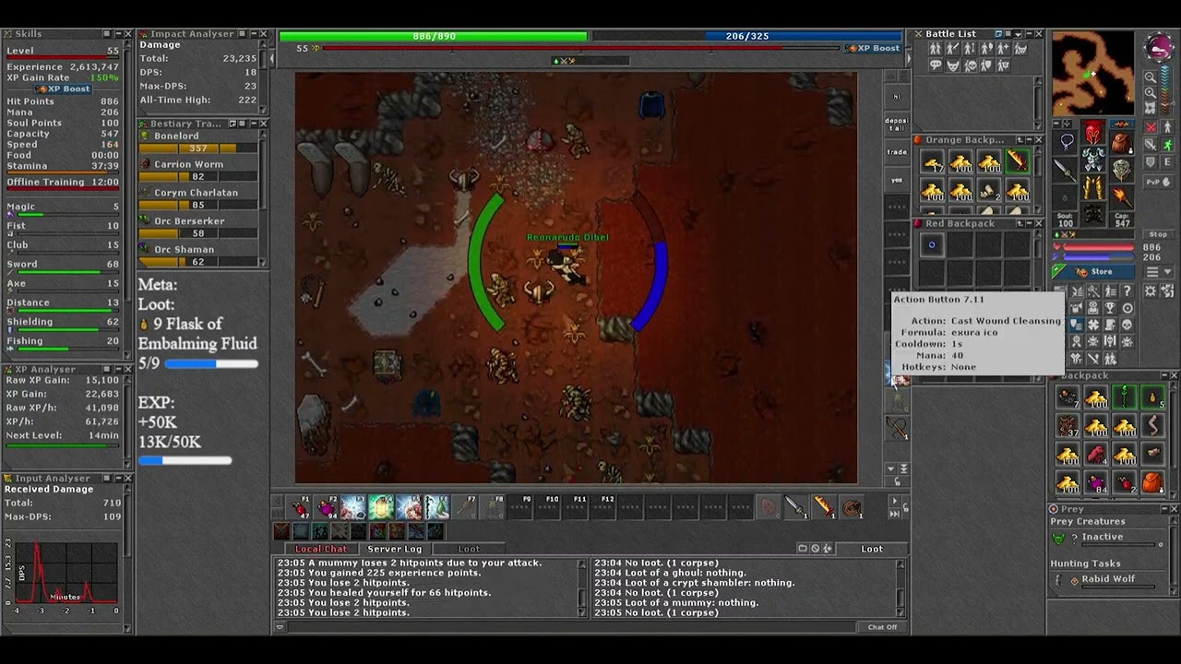
Task: Click the compass rose on minimap panel
Action: click(1159, 47)
